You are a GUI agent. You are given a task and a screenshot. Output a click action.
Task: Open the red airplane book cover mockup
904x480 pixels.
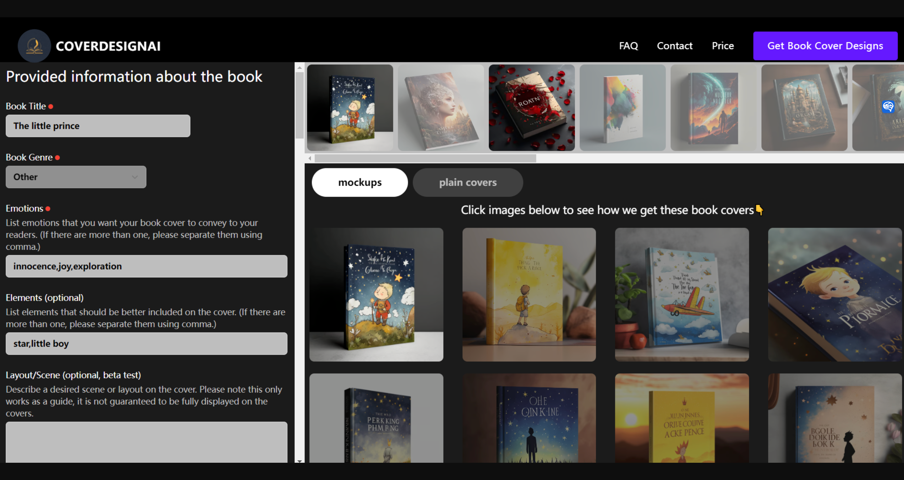tap(681, 295)
